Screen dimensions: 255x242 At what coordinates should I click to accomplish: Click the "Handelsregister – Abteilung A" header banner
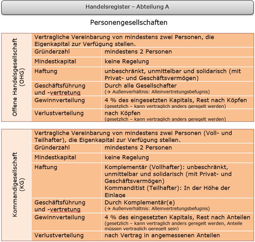127,7
